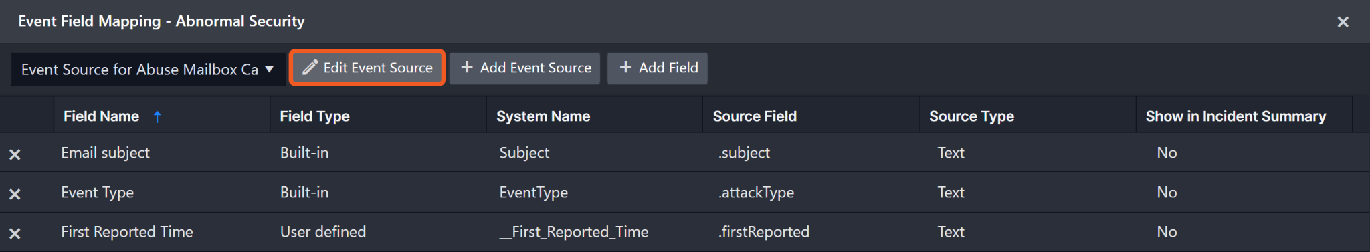Click the Field Name sort arrow
Image resolution: width=1370 pixels, height=252 pixels.
[157, 116]
